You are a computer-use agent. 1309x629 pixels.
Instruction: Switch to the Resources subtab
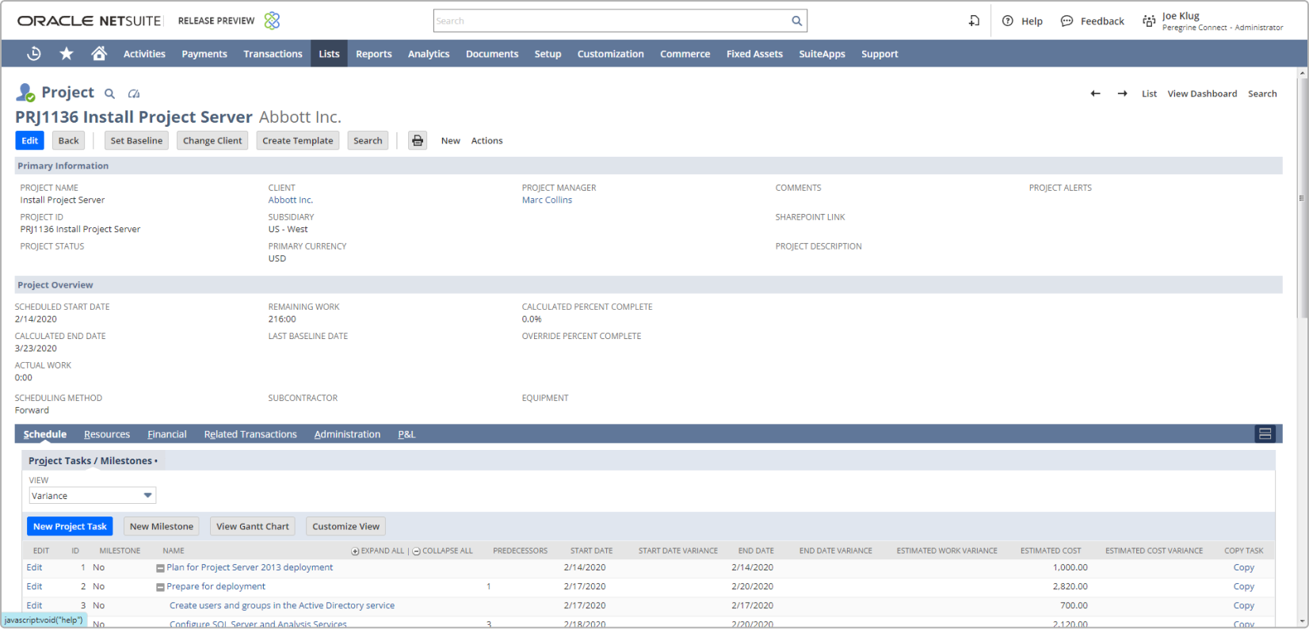coord(107,434)
